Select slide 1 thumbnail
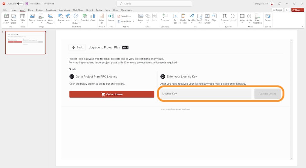 [26, 42]
